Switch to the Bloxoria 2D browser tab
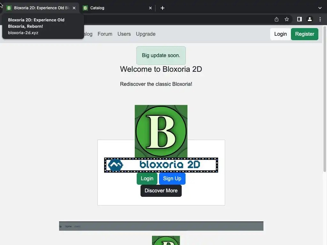 tap(41, 8)
